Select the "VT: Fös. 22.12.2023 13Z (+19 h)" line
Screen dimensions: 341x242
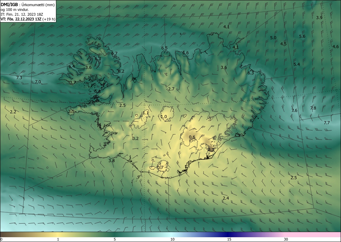pos(28,19)
